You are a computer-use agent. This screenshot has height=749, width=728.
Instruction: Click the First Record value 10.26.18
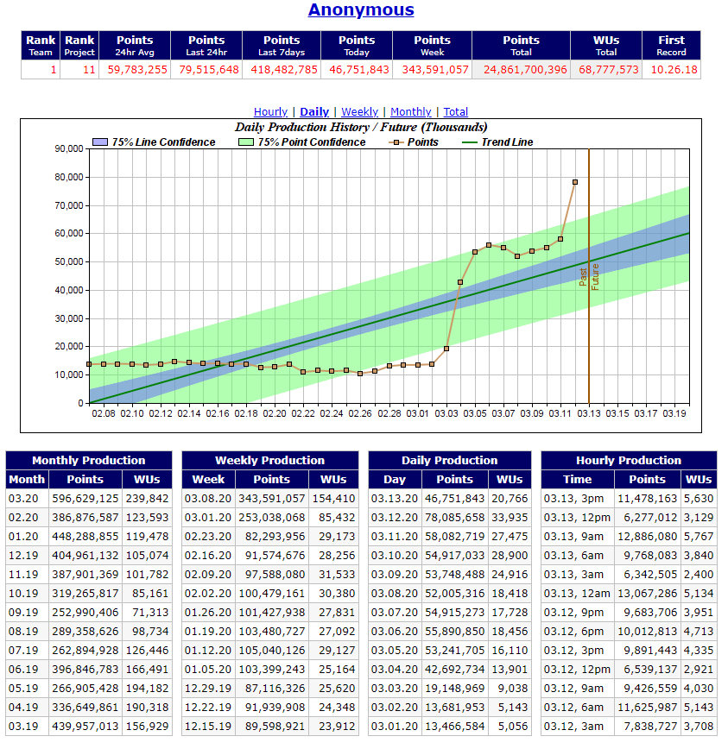(672, 70)
